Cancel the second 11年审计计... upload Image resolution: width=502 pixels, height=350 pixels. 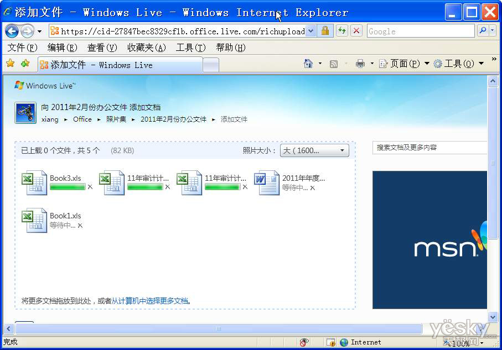(x=245, y=187)
